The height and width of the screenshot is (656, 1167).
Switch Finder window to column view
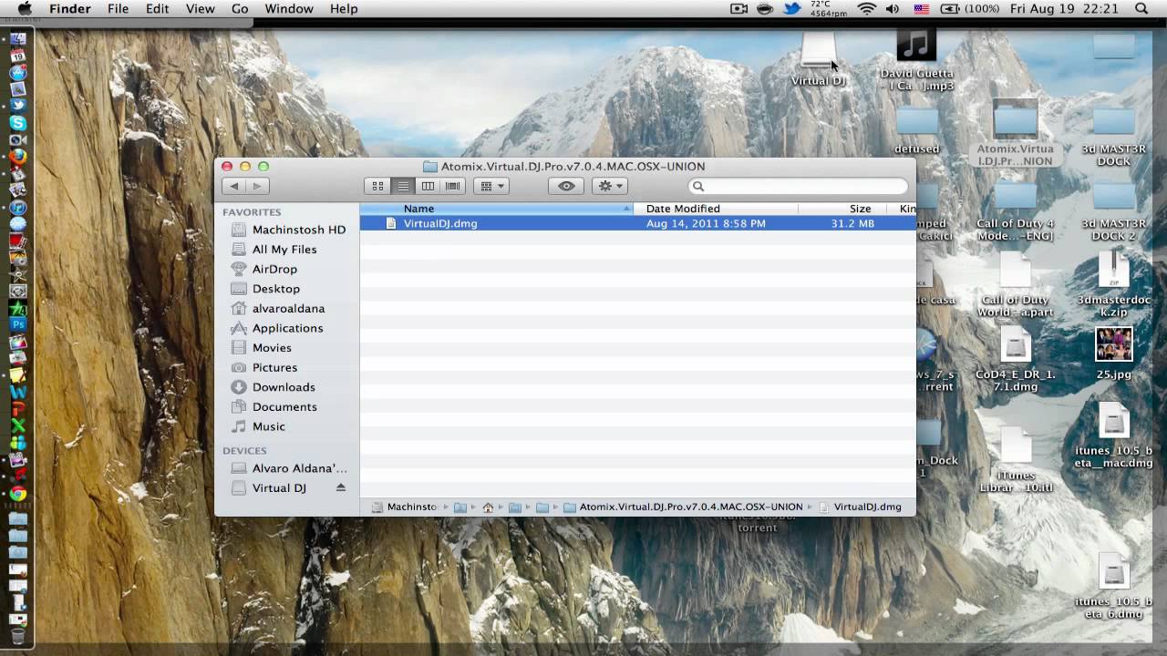[428, 186]
